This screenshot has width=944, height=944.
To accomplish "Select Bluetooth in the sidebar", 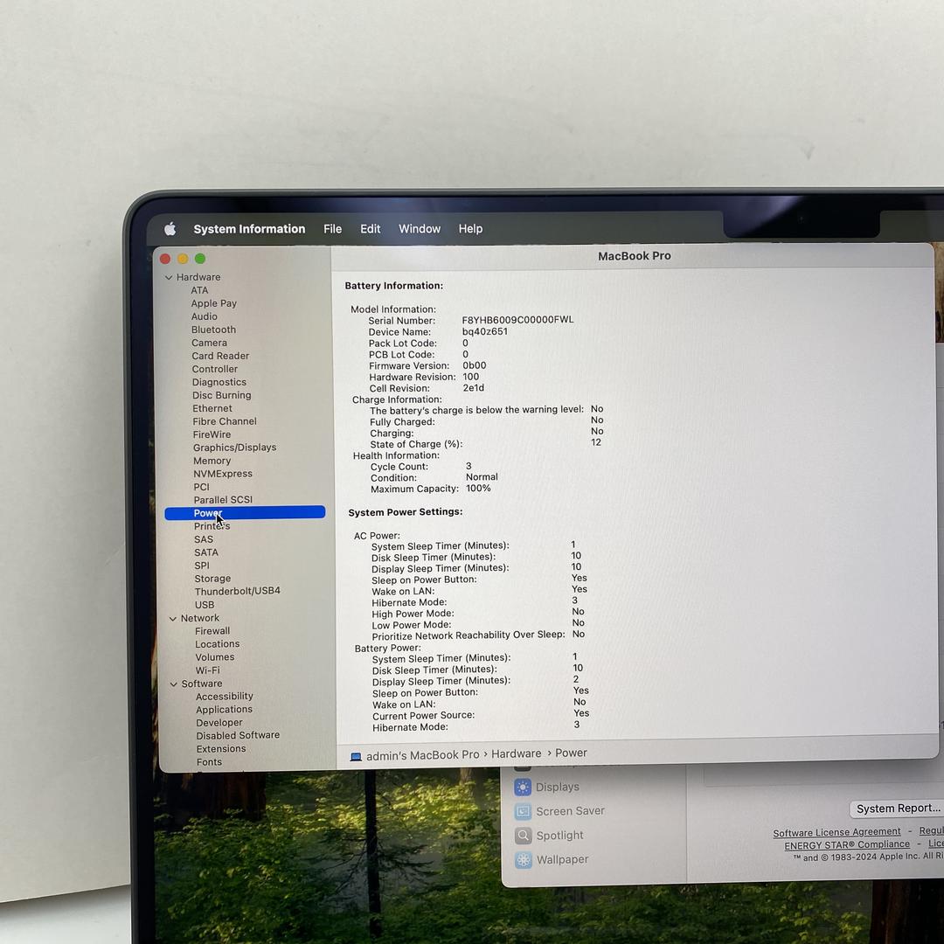I will click(214, 330).
